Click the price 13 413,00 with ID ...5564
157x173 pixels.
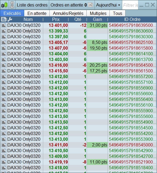coord(58,100)
